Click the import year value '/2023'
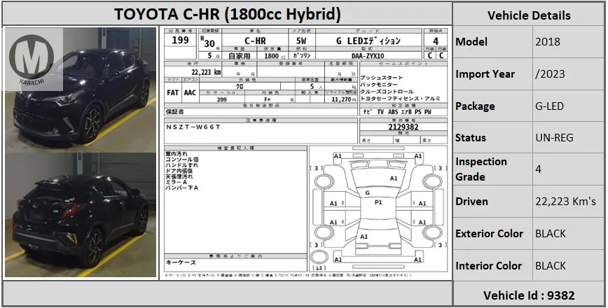 (x=550, y=74)
